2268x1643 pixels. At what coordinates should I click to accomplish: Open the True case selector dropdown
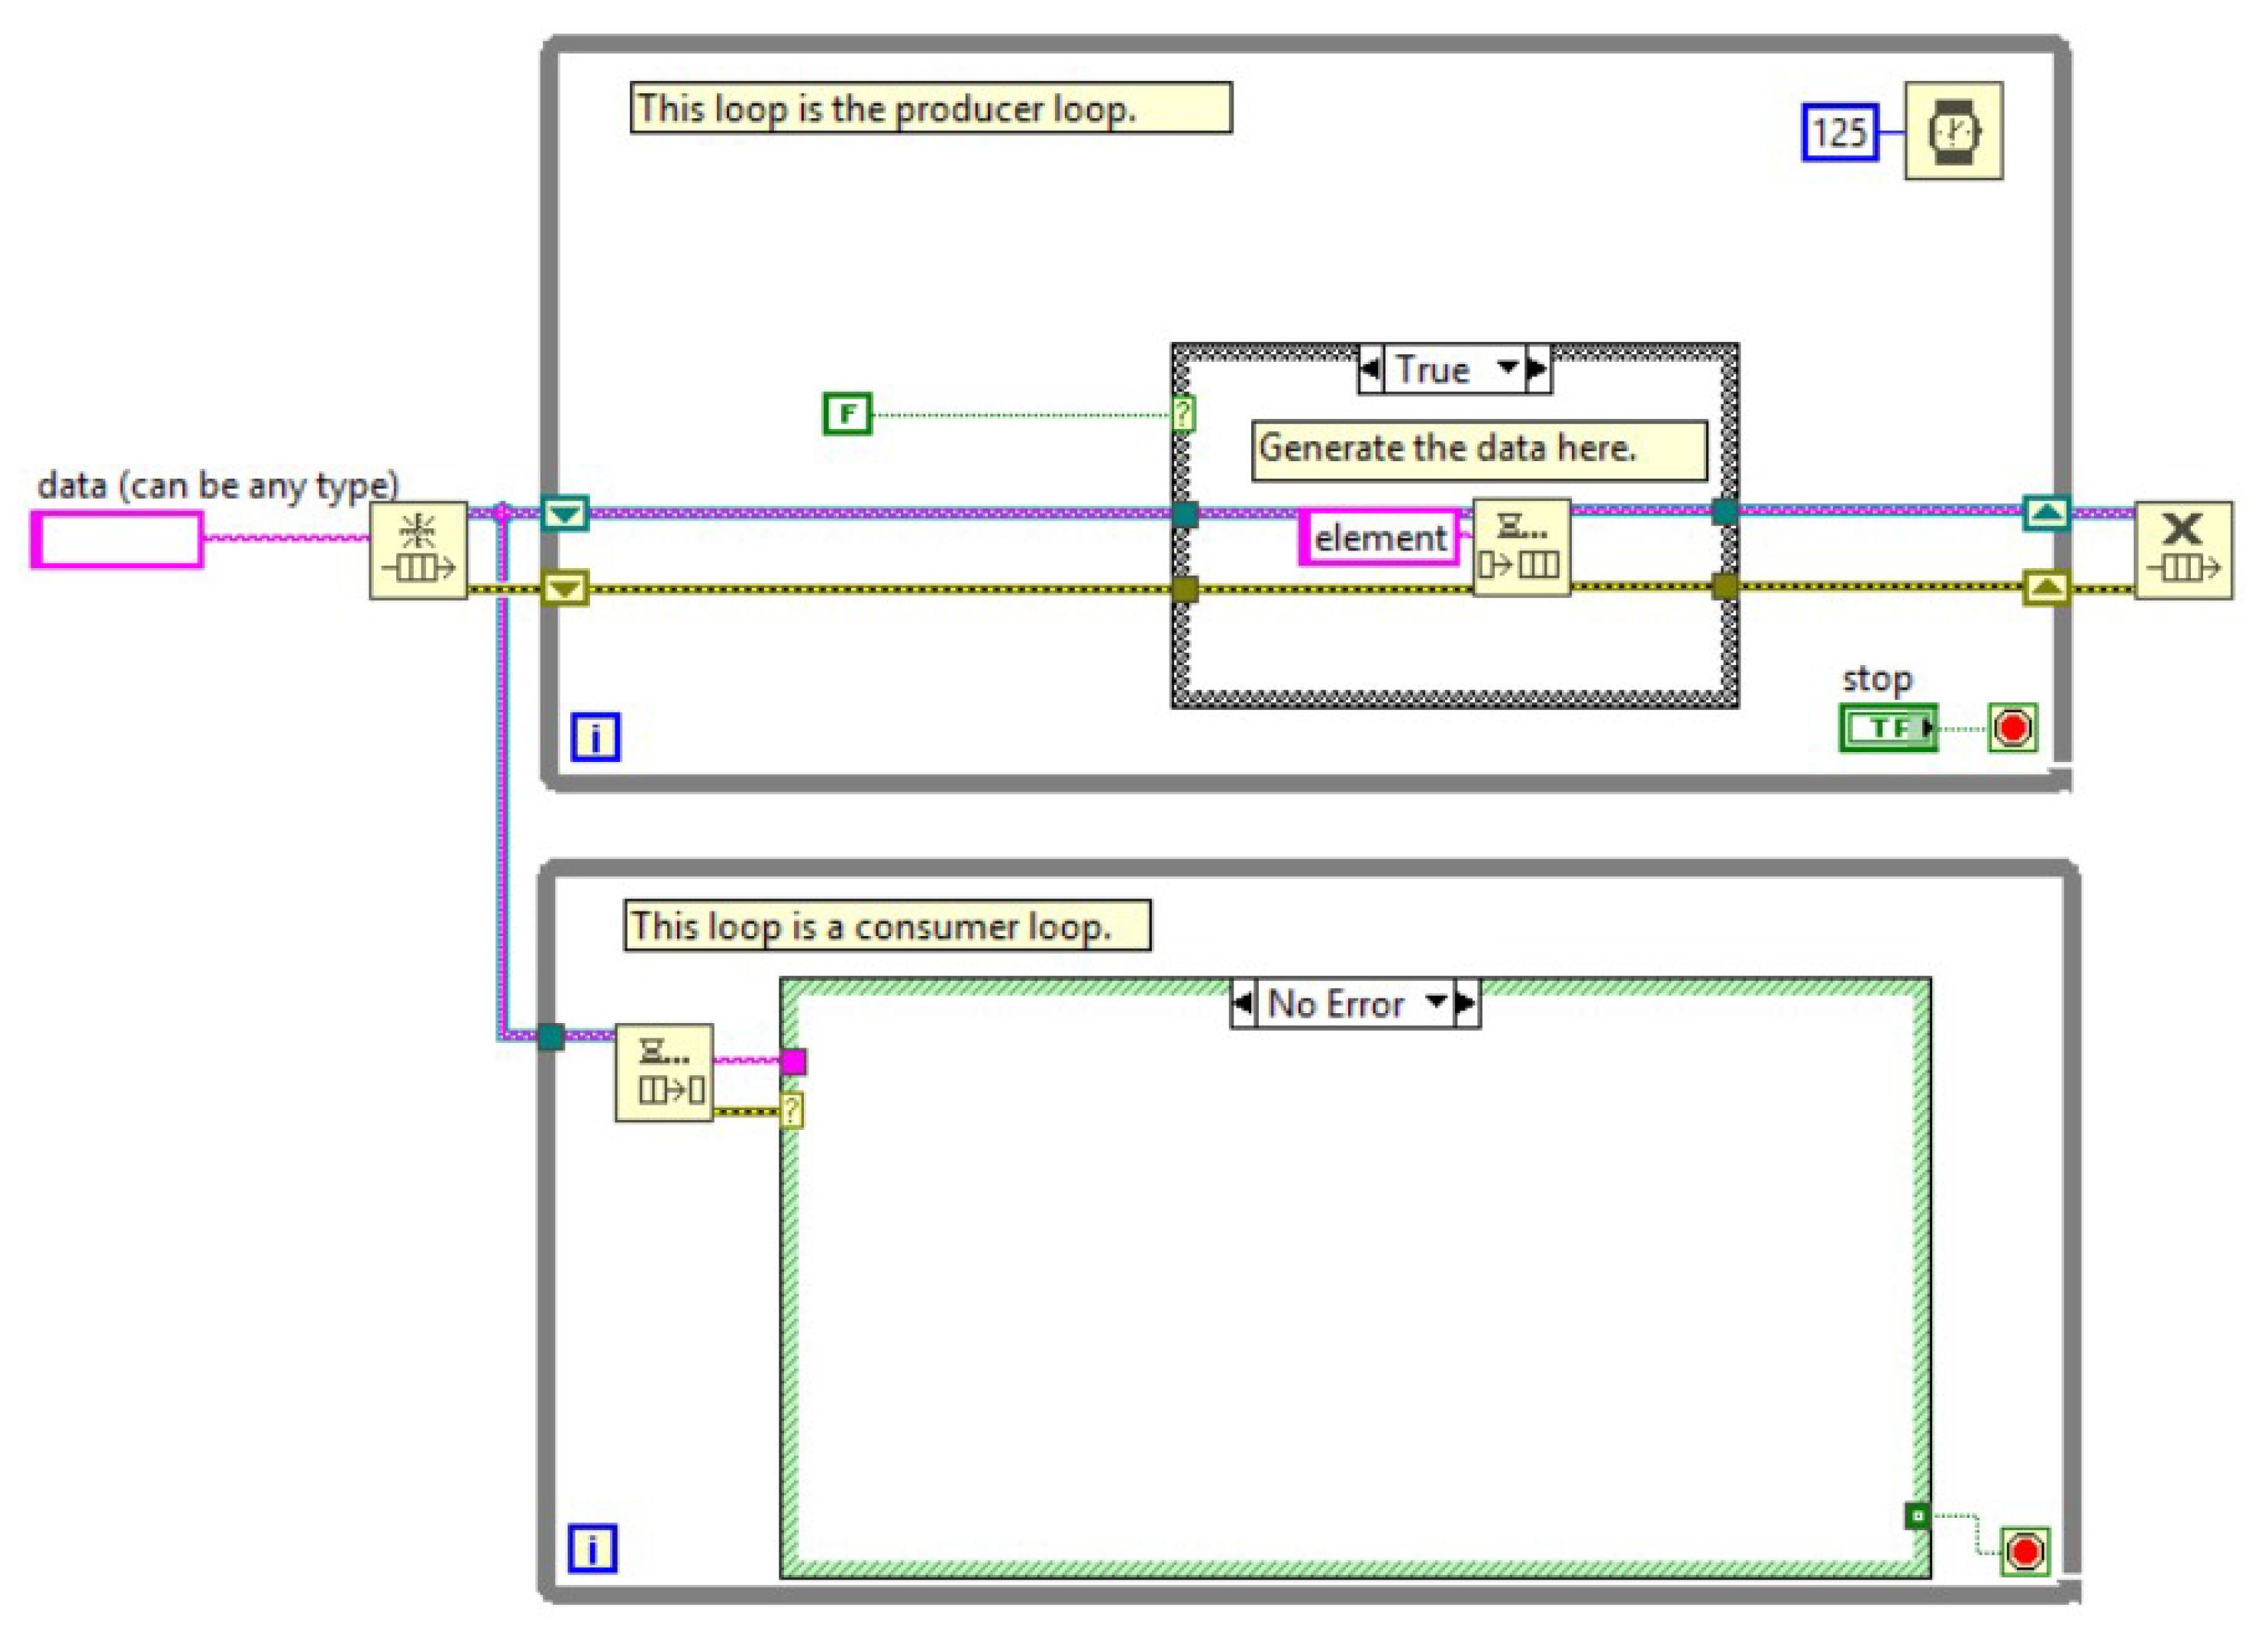1507,369
